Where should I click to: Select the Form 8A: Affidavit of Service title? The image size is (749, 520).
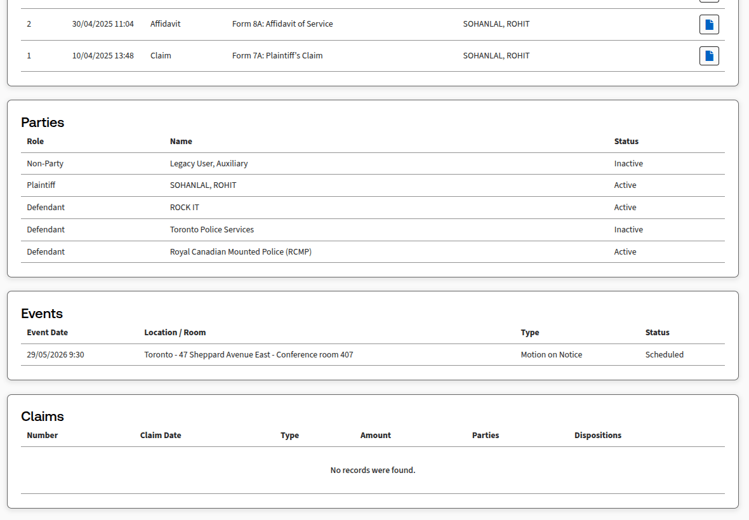coord(282,24)
